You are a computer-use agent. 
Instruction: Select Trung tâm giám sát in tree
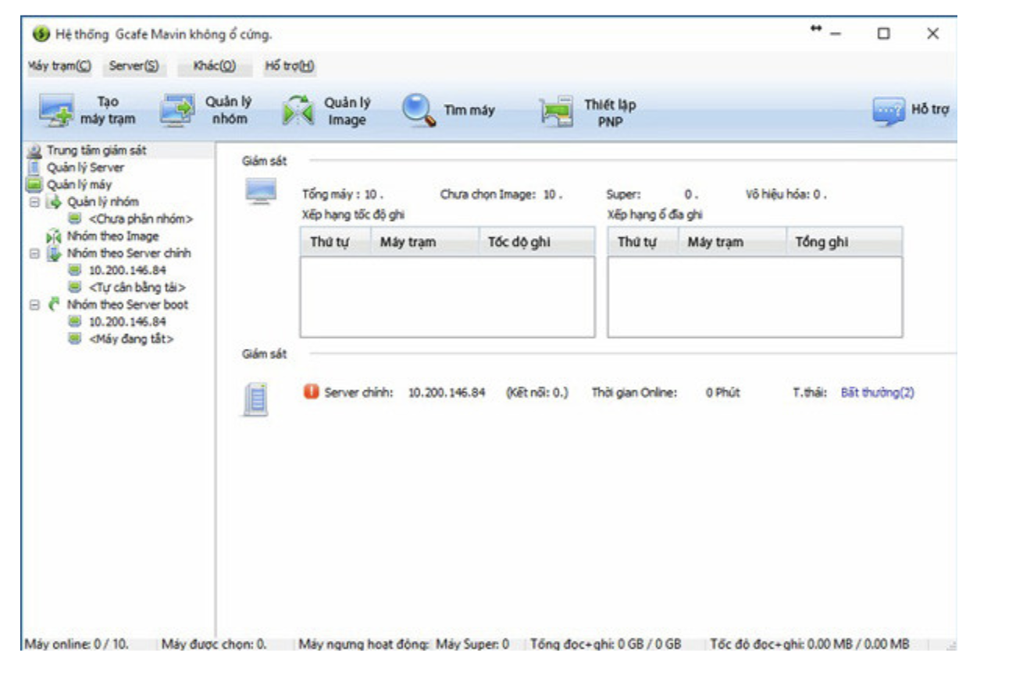(96, 151)
